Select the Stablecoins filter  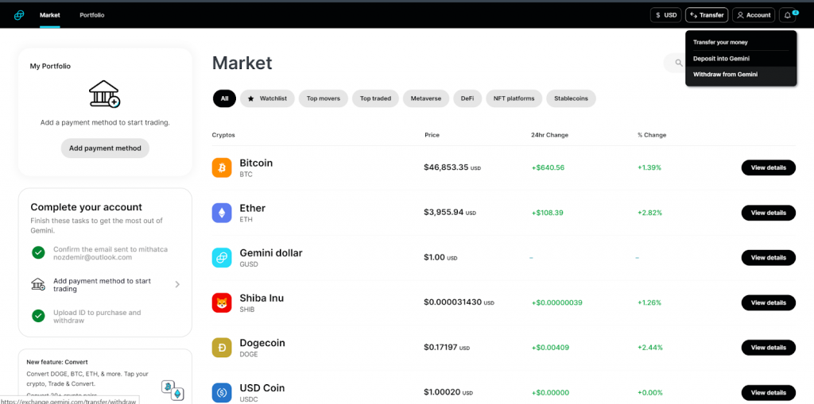[x=571, y=98]
